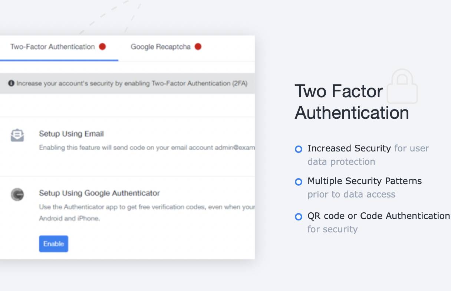The width and height of the screenshot is (451, 291).
Task: Click red status dot beside Google Recaptcha
Action: [x=198, y=46]
